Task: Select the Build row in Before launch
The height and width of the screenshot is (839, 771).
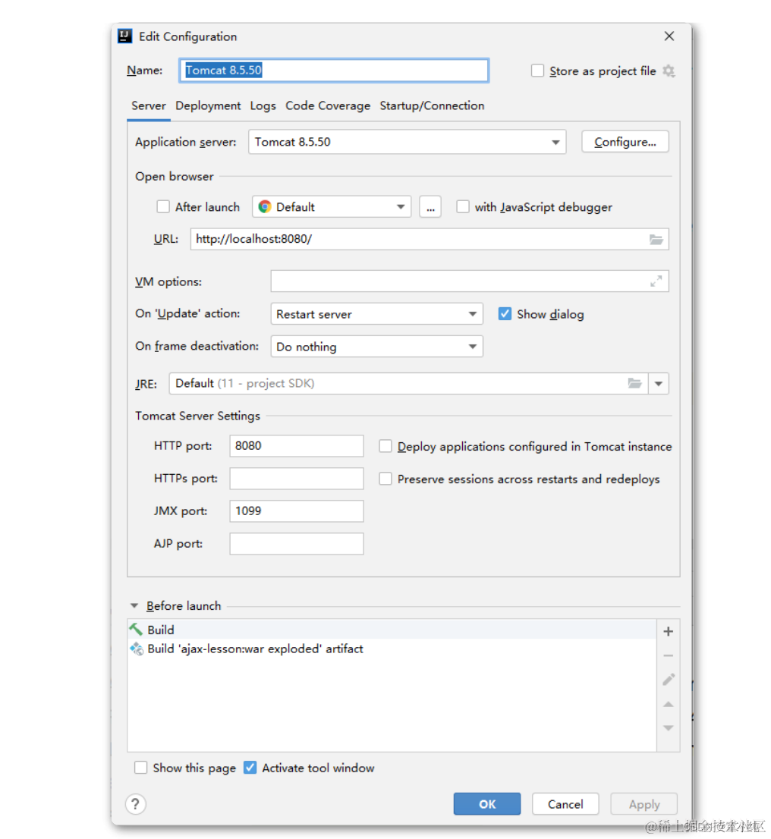Action: tap(392, 630)
